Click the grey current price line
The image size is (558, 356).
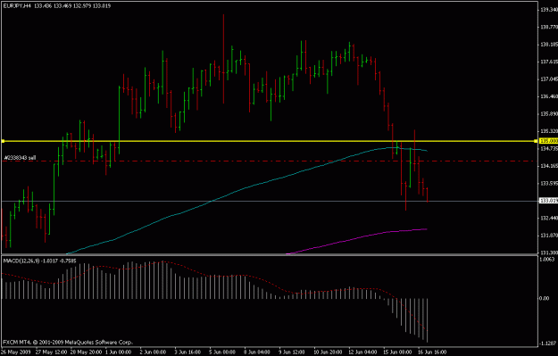[x=270, y=202]
